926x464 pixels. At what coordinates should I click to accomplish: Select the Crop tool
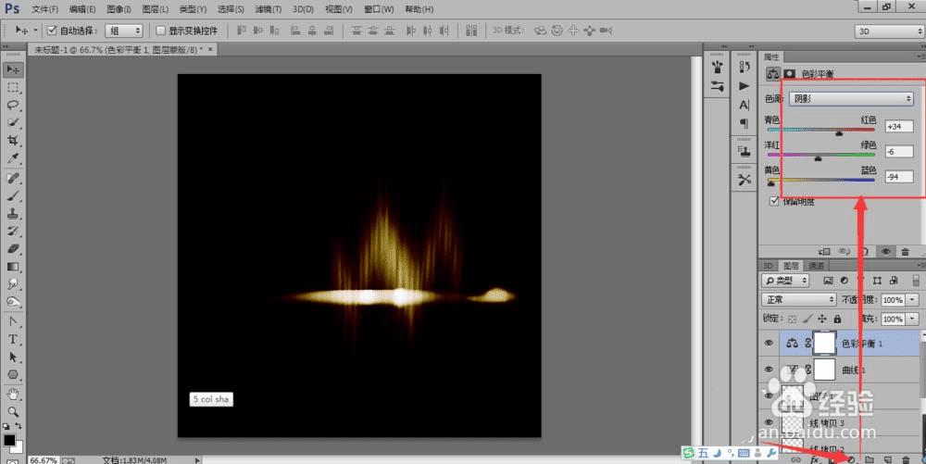[x=12, y=141]
